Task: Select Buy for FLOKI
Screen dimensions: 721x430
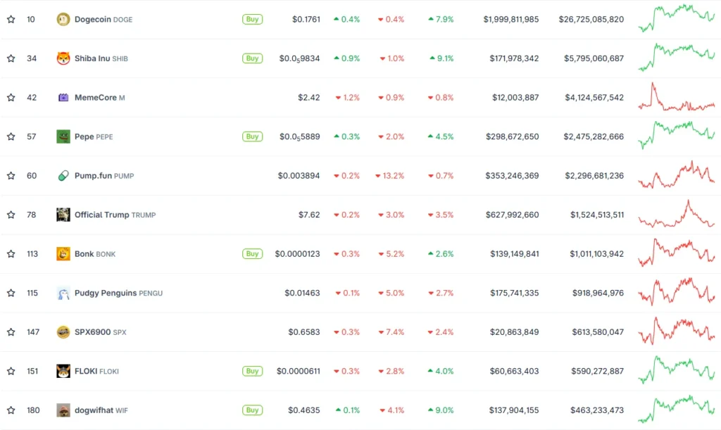Action: point(253,371)
